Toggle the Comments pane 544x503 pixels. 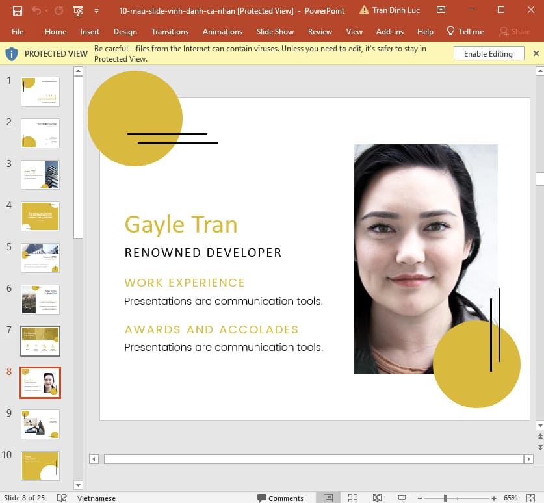point(280,498)
